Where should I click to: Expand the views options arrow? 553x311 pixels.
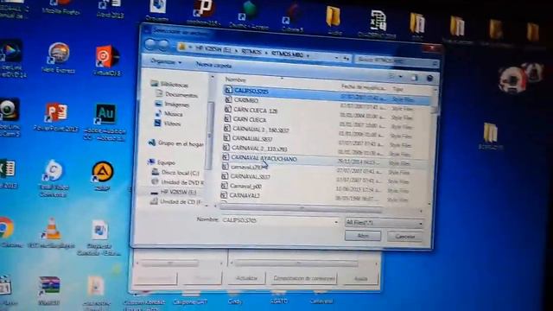(x=401, y=77)
